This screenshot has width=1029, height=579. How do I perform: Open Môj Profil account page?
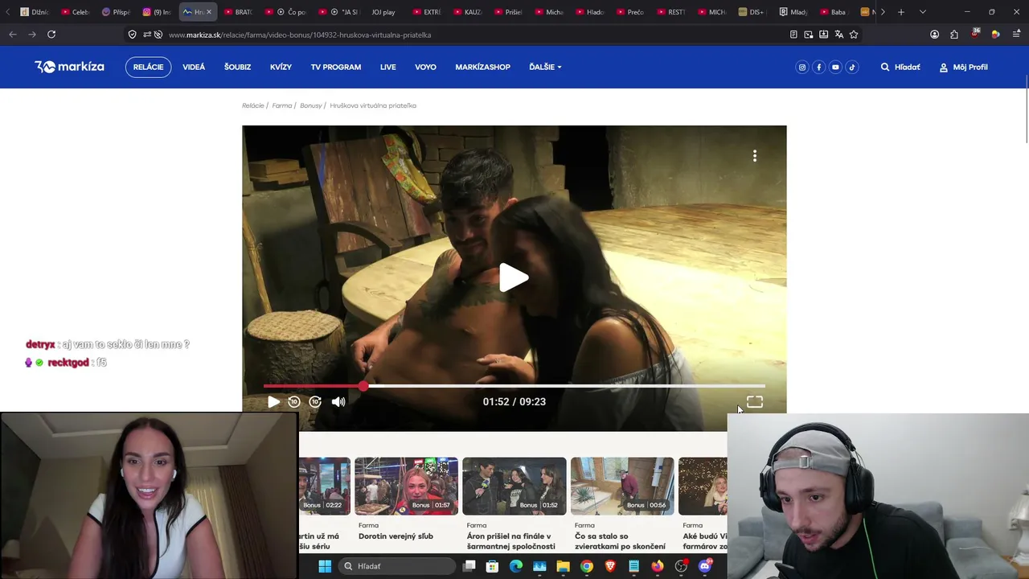tap(963, 67)
